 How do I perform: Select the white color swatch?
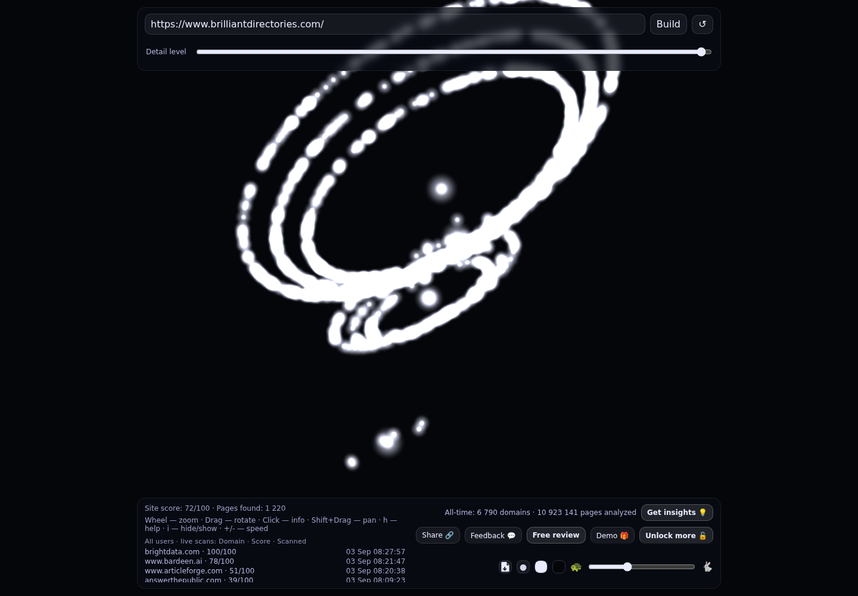click(541, 567)
